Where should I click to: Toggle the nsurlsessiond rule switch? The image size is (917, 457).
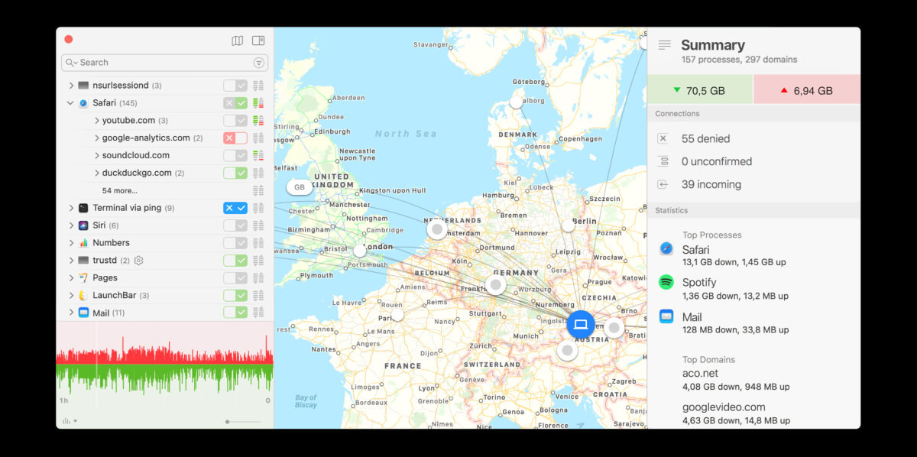coord(235,86)
